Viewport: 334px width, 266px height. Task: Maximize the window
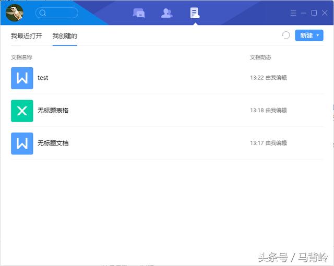point(314,13)
